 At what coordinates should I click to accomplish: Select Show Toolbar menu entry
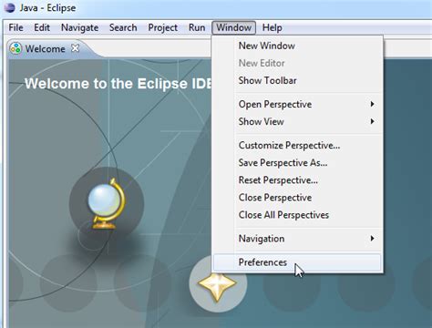click(297, 80)
